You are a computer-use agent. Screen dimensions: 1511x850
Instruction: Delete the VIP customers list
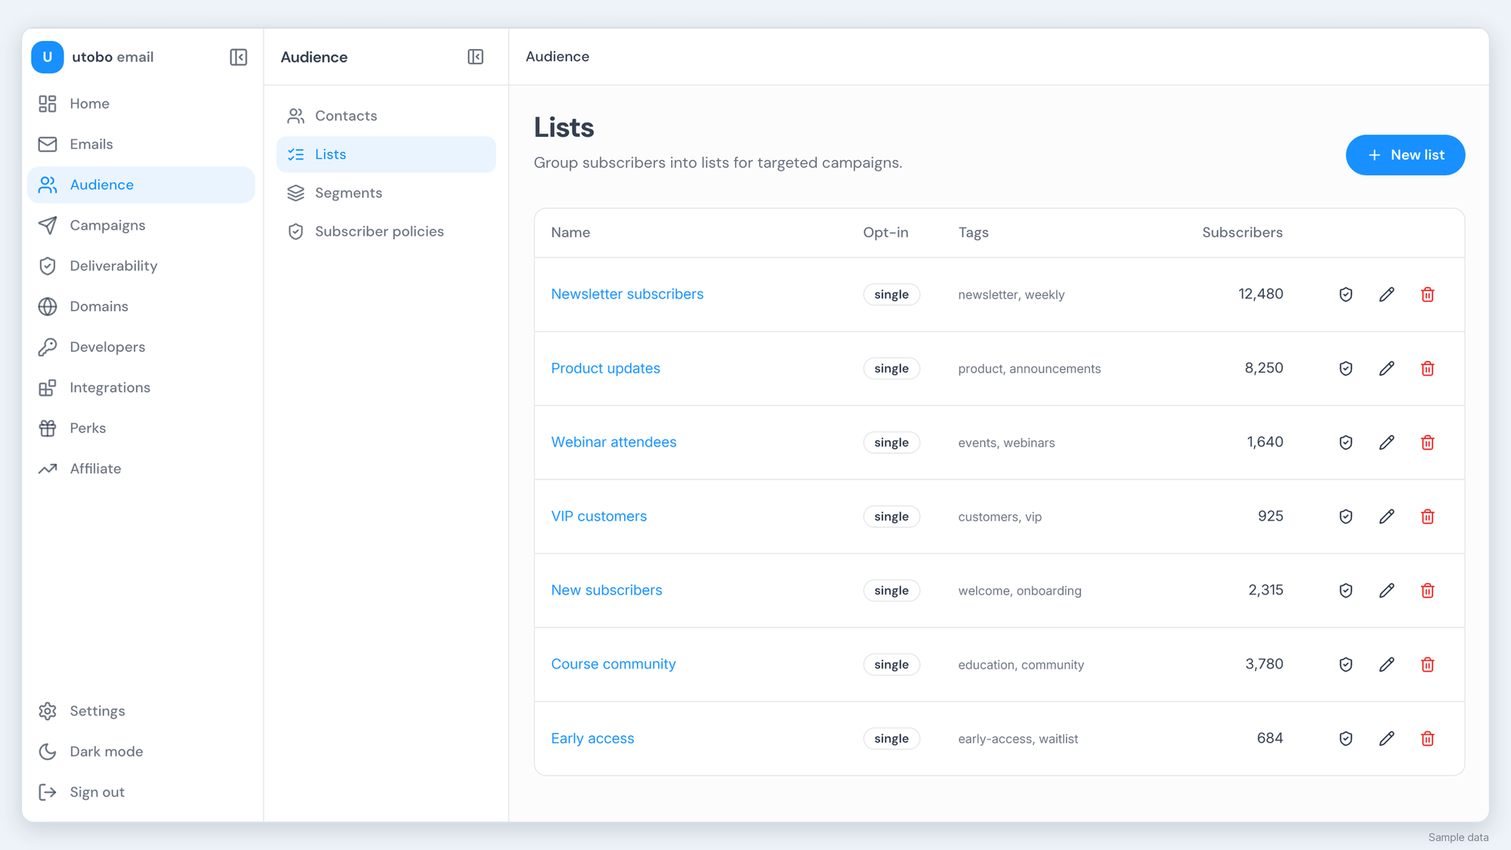[x=1427, y=517]
